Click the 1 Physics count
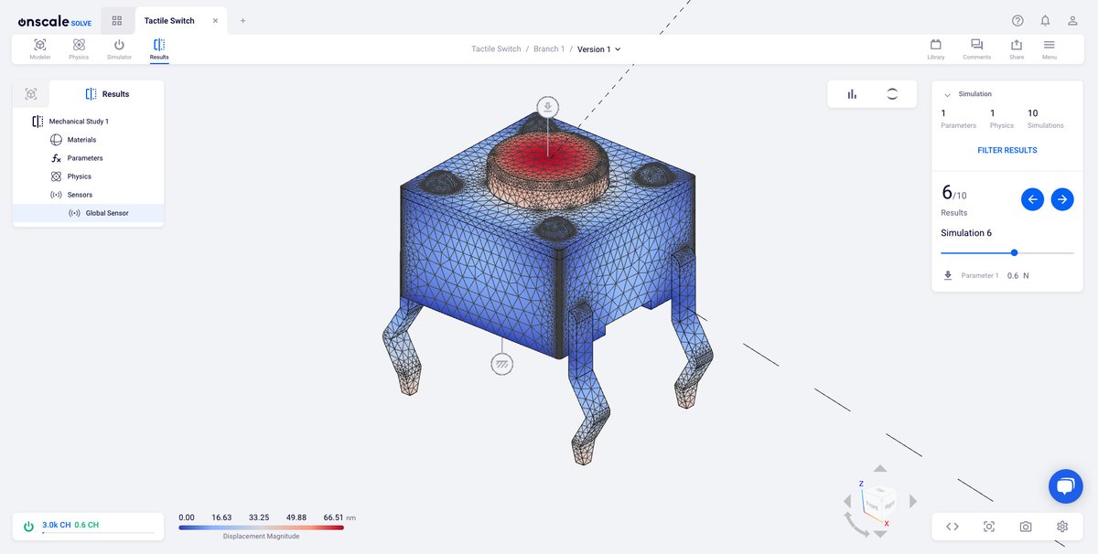1098x554 pixels. (1002, 119)
